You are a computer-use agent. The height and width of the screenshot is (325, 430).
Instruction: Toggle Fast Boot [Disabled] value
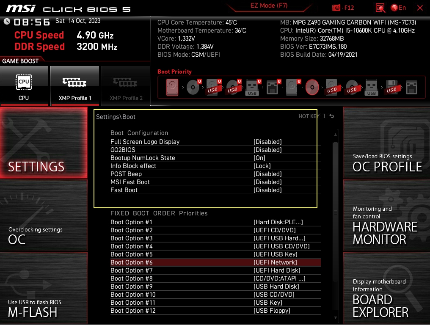point(267,190)
